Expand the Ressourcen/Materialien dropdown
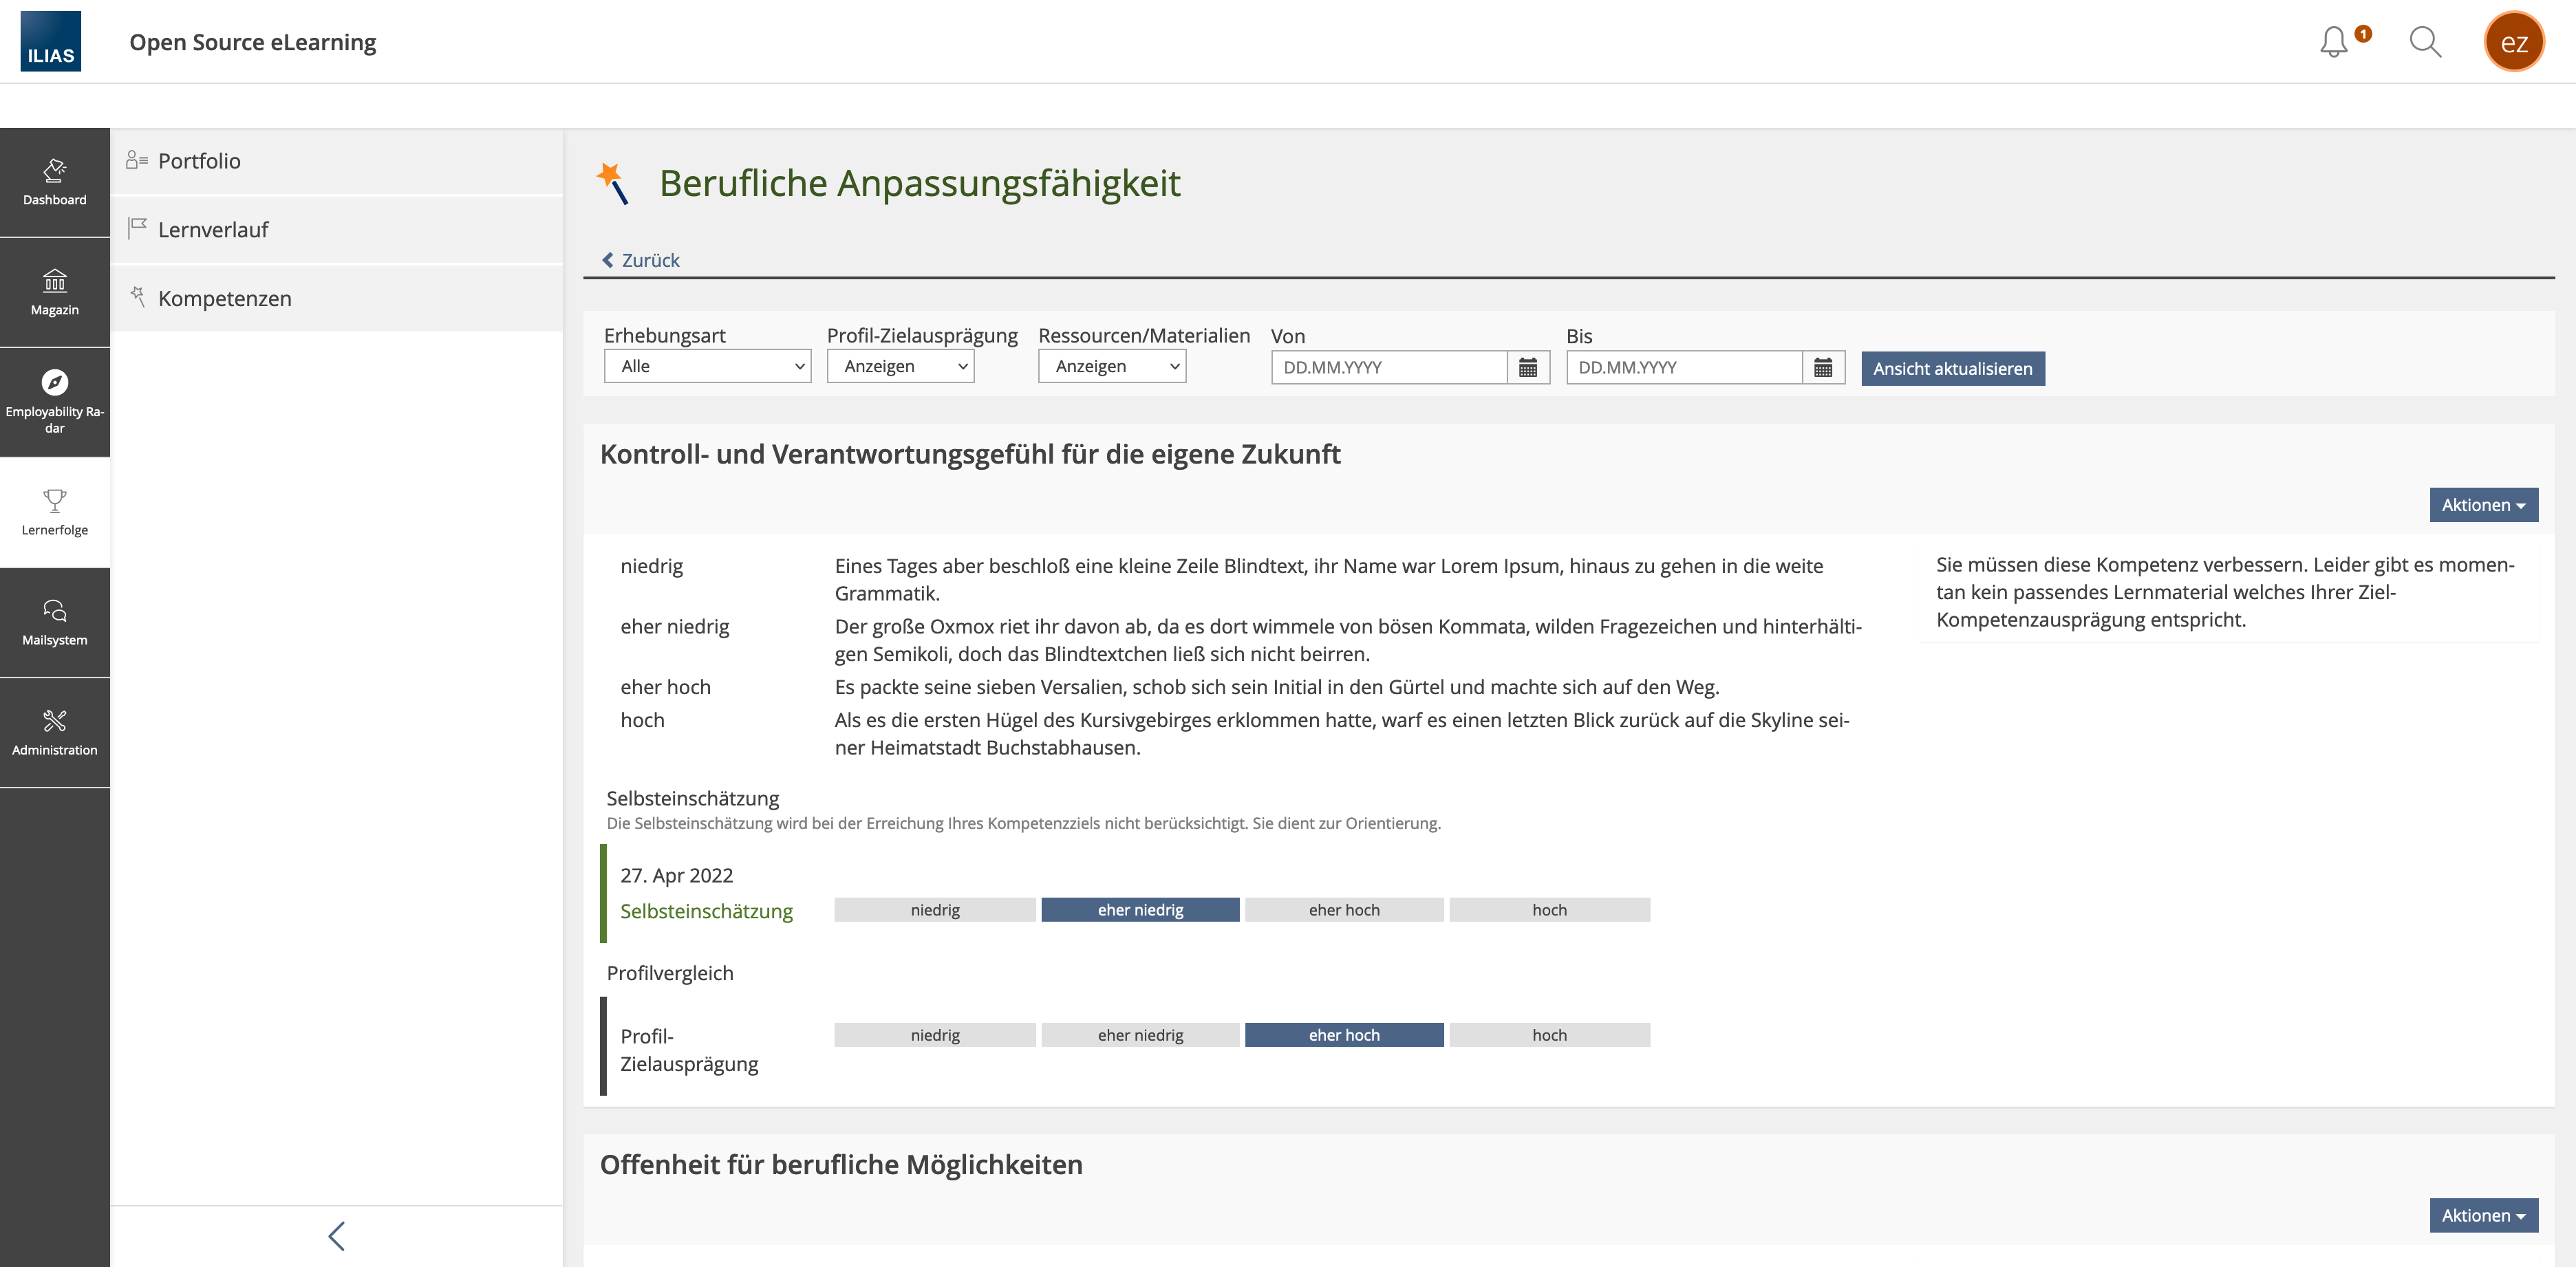Screen dimensions: 2576x1267 [x=1111, y=366]
